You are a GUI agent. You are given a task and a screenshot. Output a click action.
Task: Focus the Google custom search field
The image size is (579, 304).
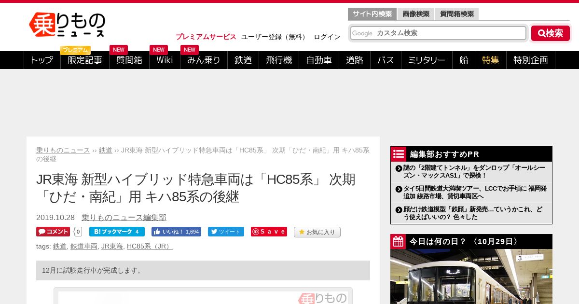438,33
